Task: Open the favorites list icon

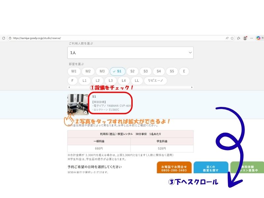Action: click(x=239, y=38)
